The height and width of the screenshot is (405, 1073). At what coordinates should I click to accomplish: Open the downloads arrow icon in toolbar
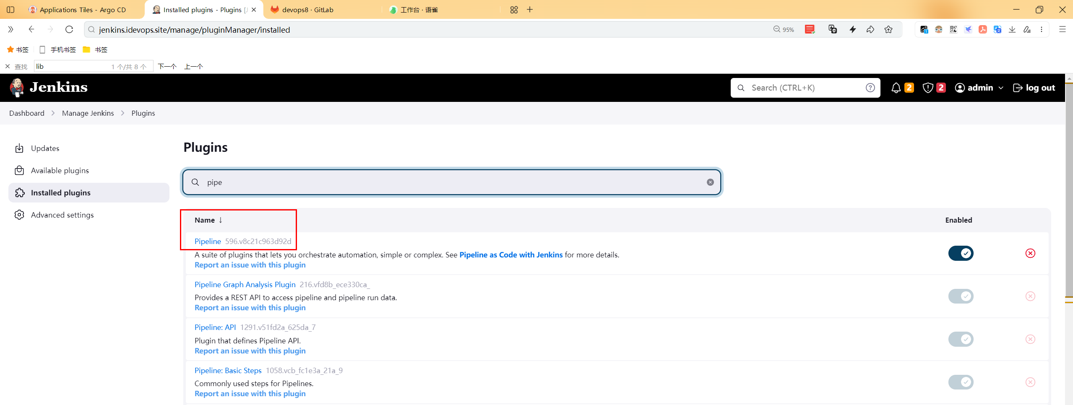click(1012, 29)
